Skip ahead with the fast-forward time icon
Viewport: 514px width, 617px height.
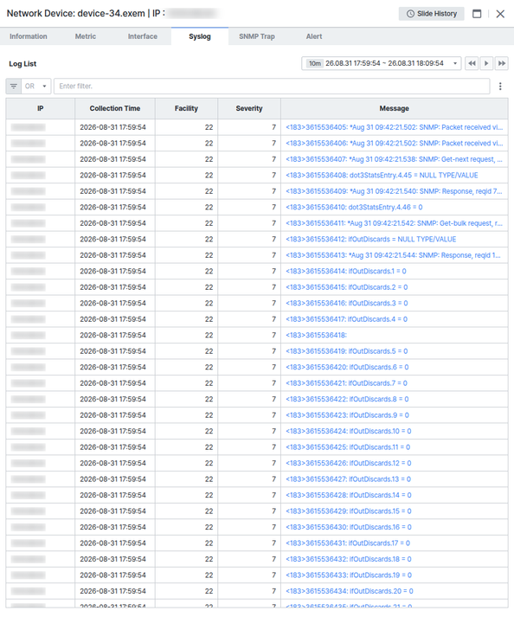(501, 63)
